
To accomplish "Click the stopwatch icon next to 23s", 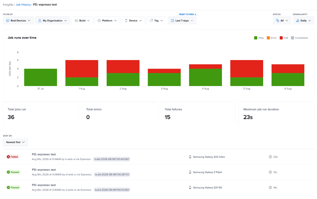I will pyautogui.click(x=270, y=157).
